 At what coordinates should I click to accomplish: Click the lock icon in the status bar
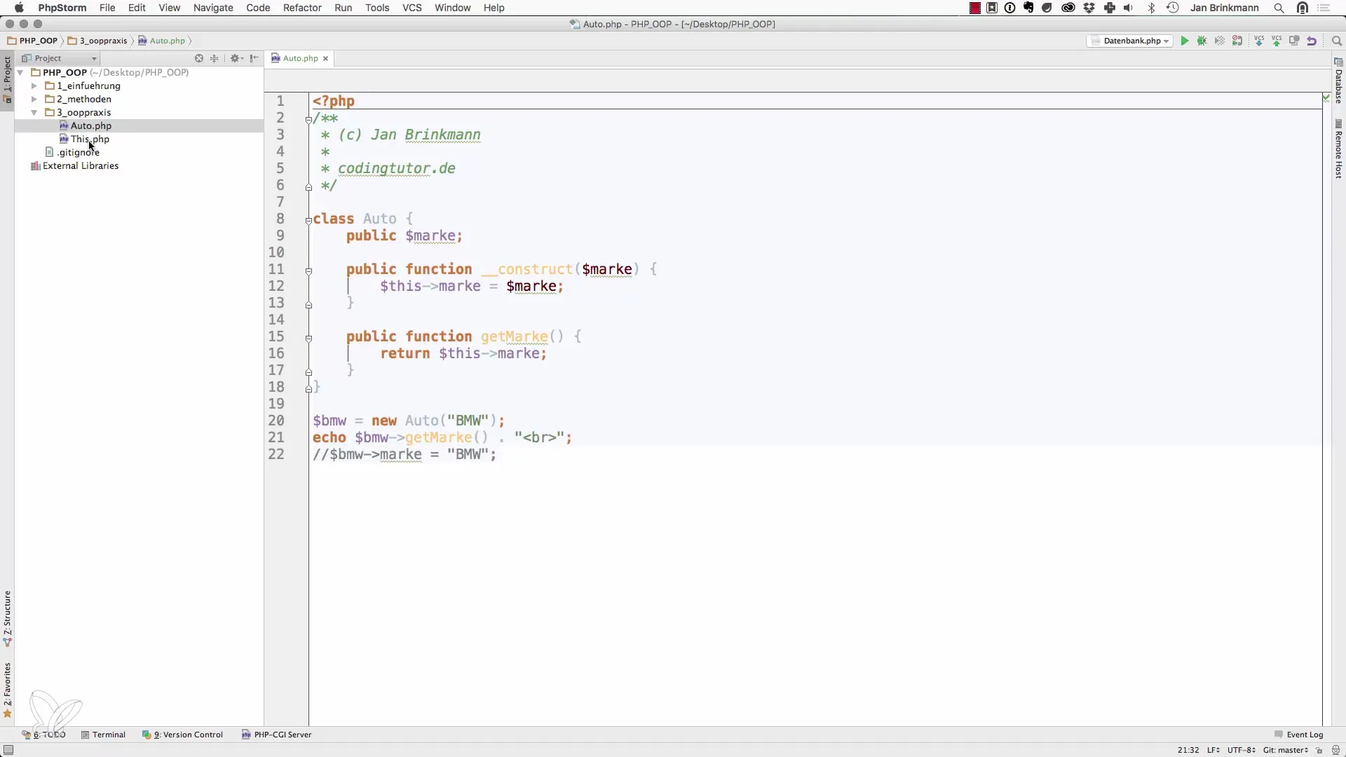(1319, 751)
